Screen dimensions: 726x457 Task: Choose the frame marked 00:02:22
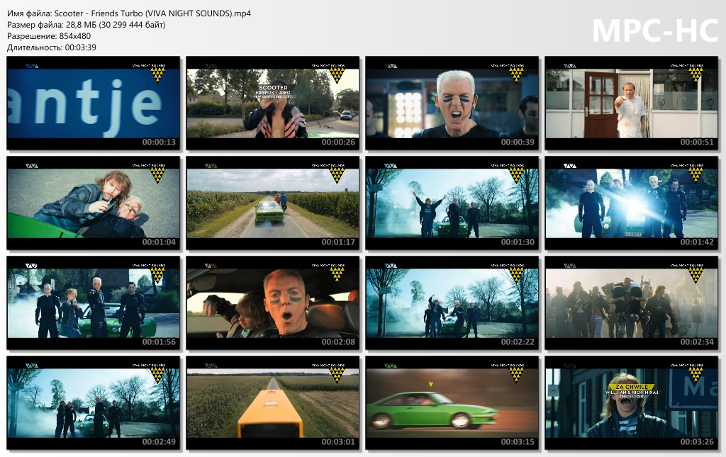tap(452, 303)
